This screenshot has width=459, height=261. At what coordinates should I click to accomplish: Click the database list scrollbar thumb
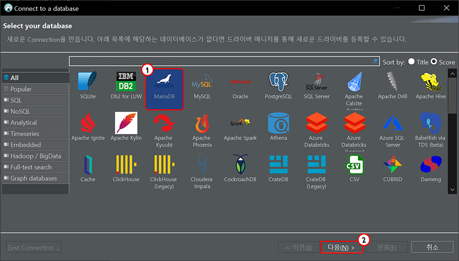452,96
